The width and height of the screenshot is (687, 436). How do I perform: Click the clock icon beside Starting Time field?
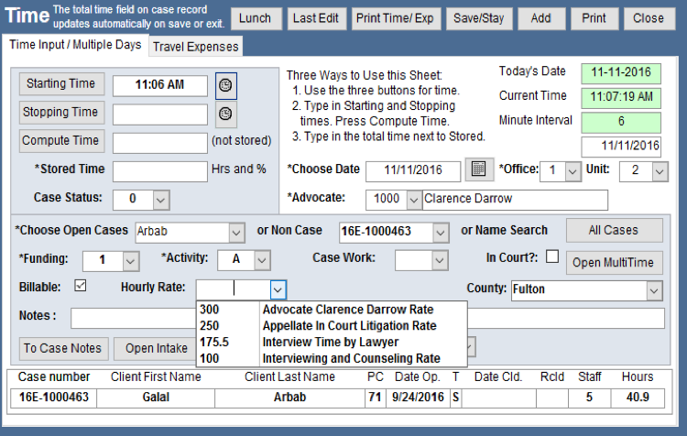(x=225, y=85)
